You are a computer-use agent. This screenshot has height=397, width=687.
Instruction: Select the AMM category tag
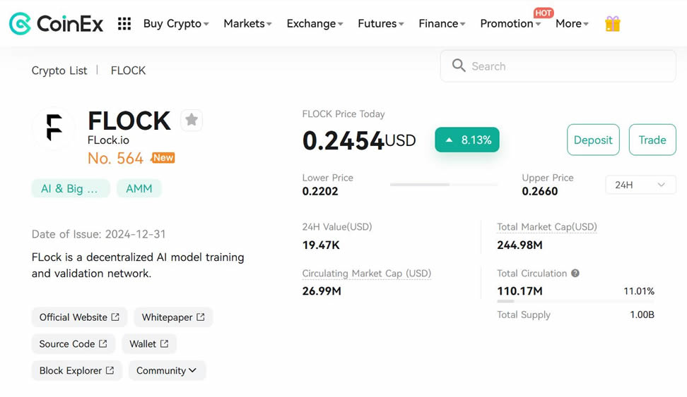pyautogui.click(x=139, y=188)
